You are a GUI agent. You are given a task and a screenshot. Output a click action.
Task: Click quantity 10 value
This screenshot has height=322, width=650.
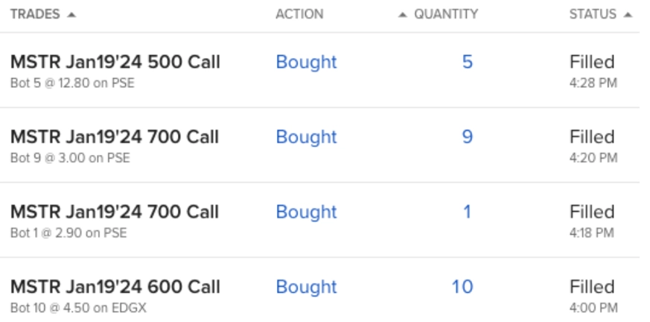coord(462,287)
